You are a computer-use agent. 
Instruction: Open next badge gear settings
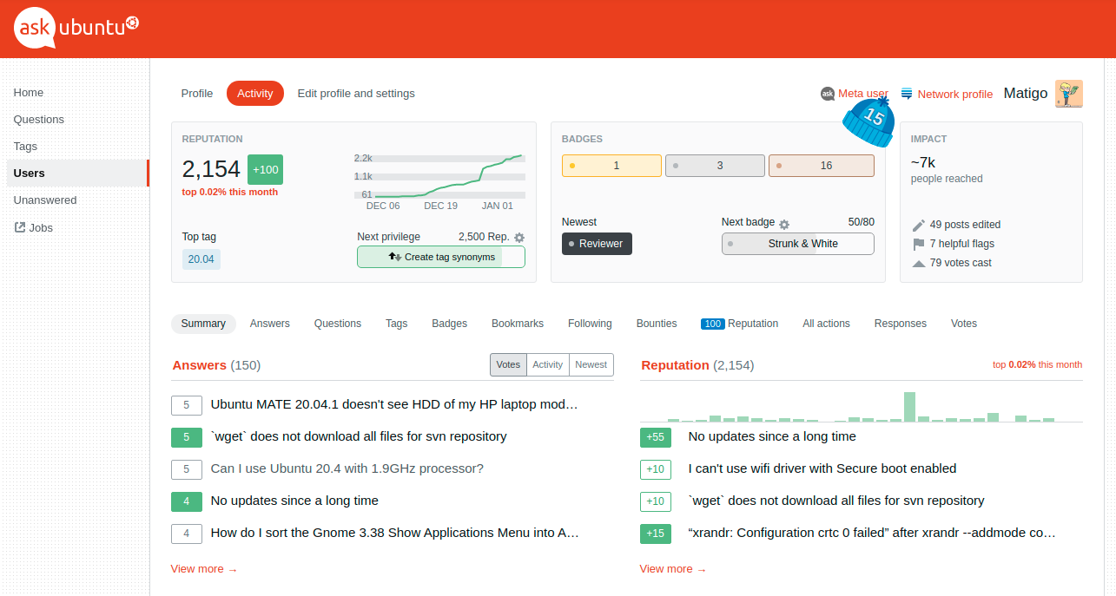[x=784, y=223]
